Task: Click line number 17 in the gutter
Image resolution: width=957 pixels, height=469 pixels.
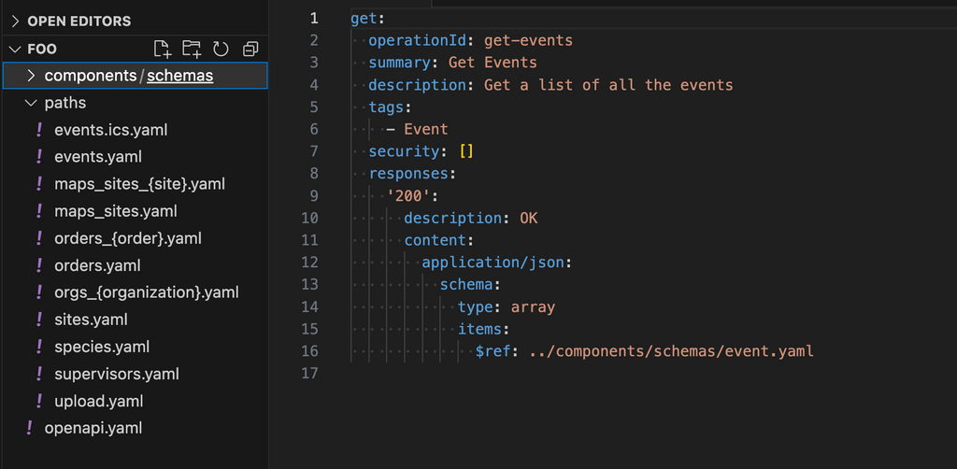Action: pyautogui.click(x=310, y=374)
